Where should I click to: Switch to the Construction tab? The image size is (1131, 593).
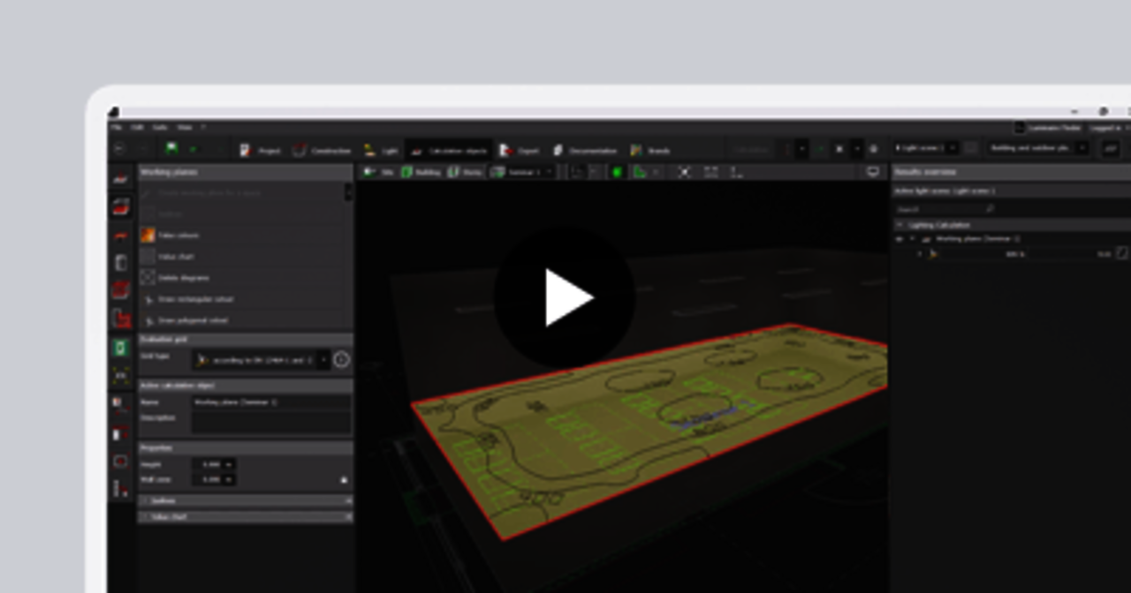[322, 151]
